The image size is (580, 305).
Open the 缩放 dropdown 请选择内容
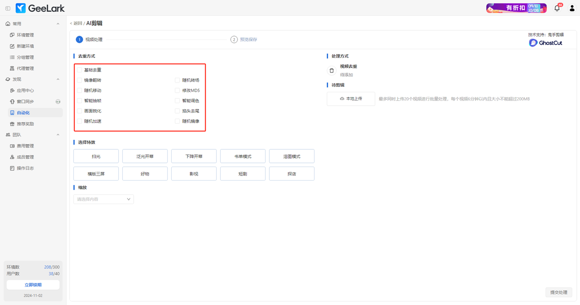[103, 199]
